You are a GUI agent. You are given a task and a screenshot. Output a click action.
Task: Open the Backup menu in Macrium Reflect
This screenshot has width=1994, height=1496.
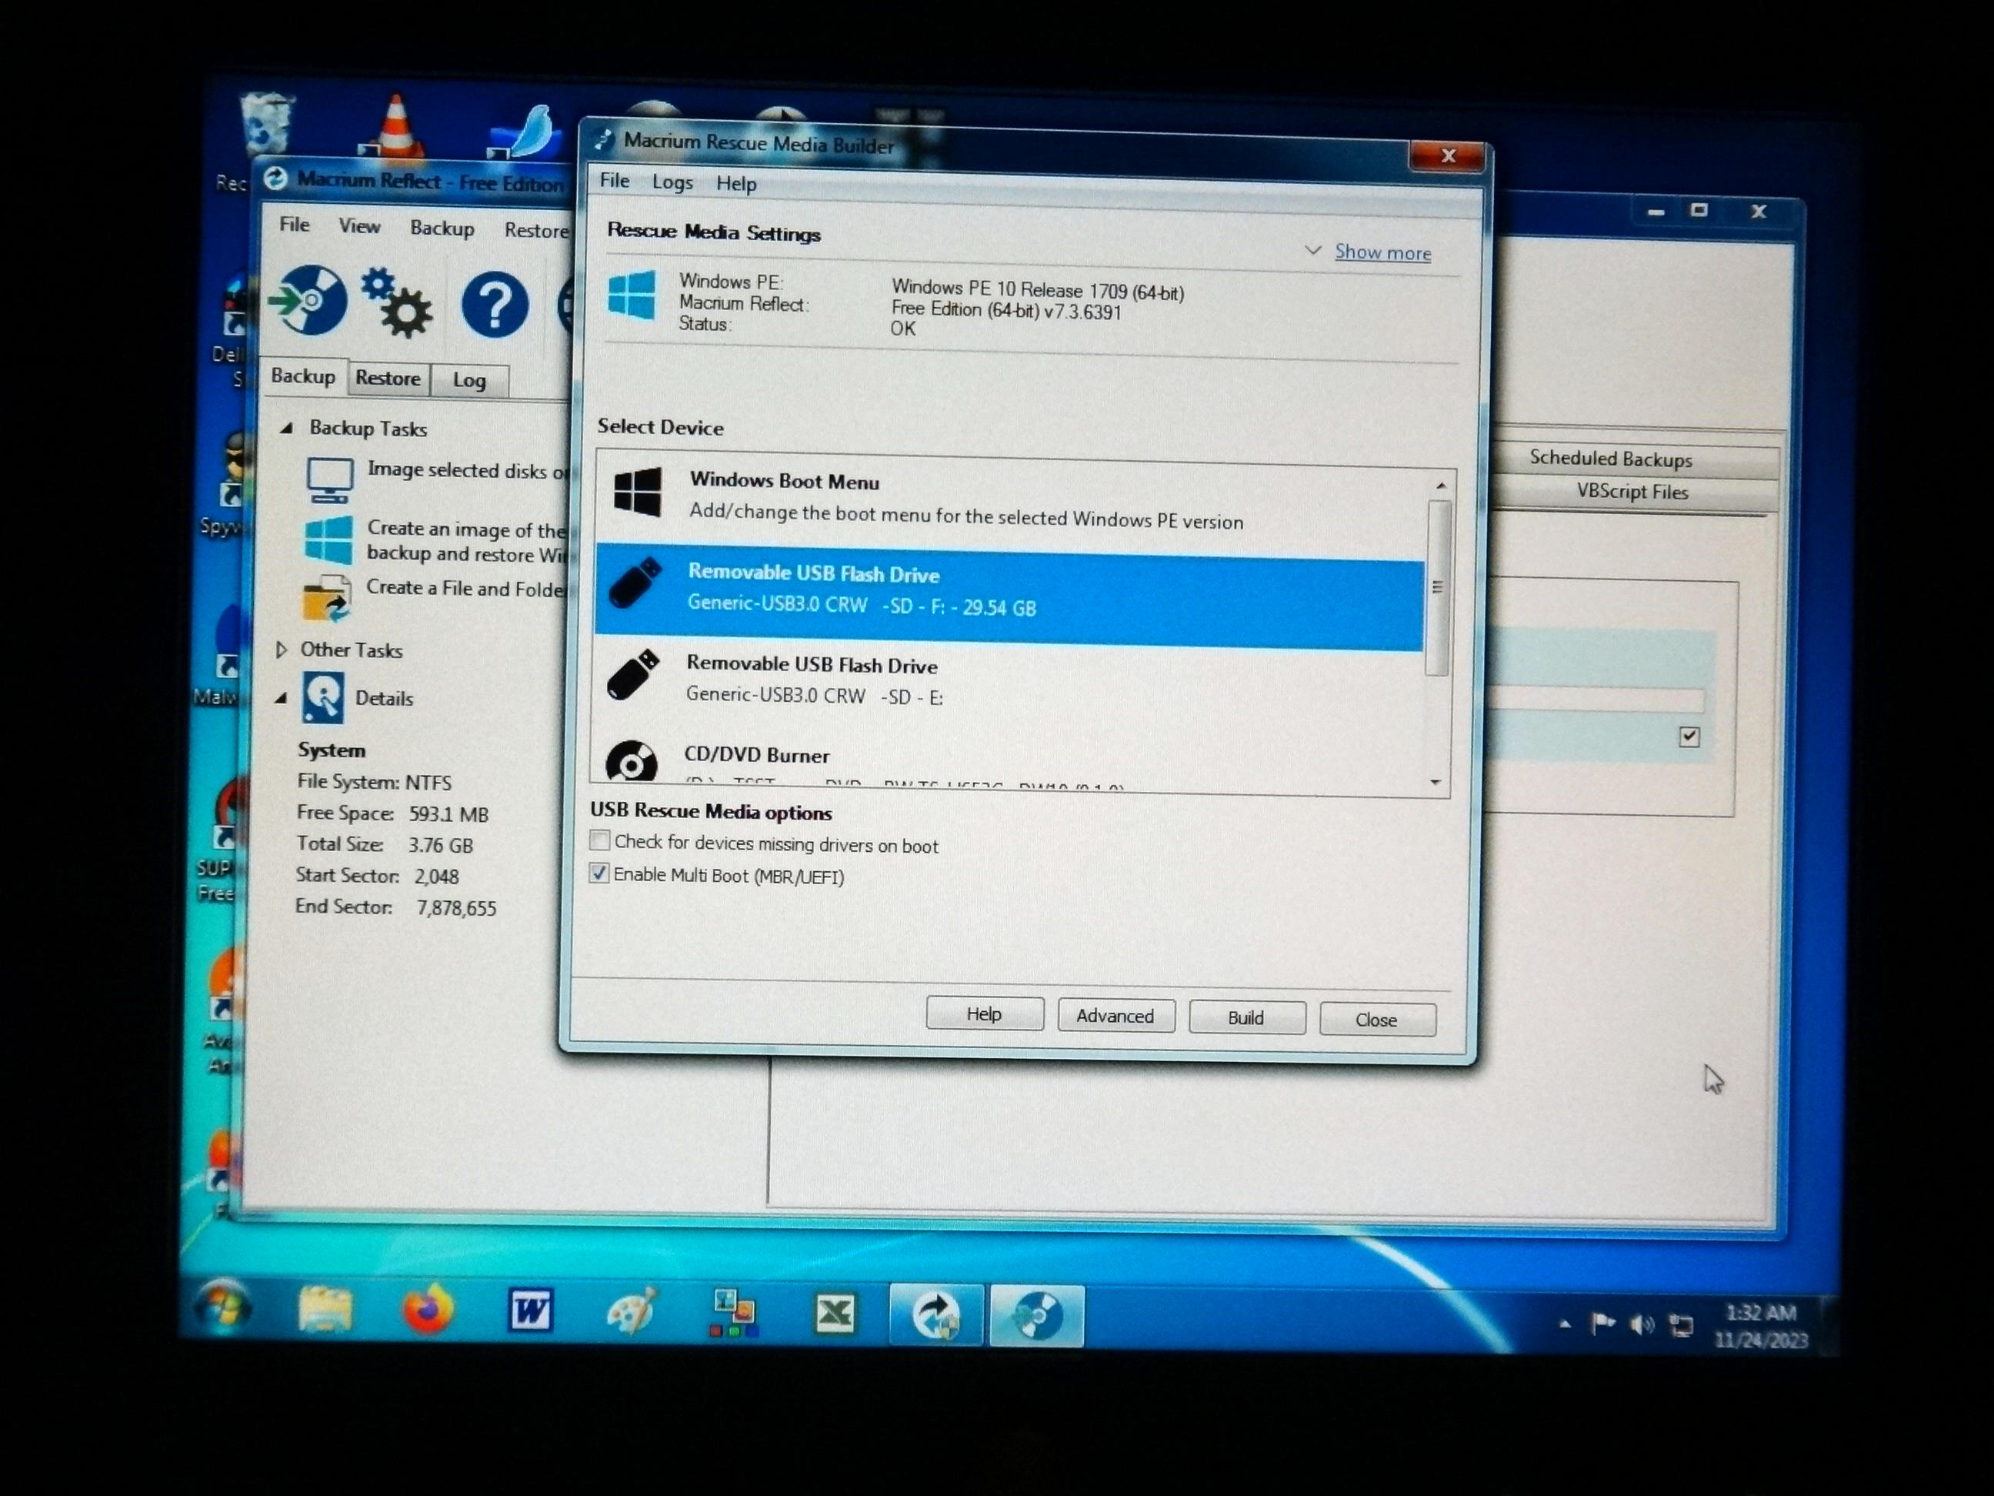pyautogui.click(x=442, y=228)
